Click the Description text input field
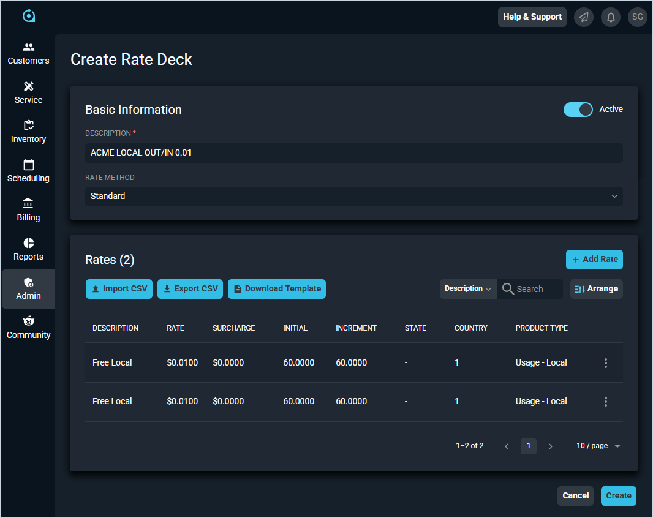653x518 pixels. 353,153
